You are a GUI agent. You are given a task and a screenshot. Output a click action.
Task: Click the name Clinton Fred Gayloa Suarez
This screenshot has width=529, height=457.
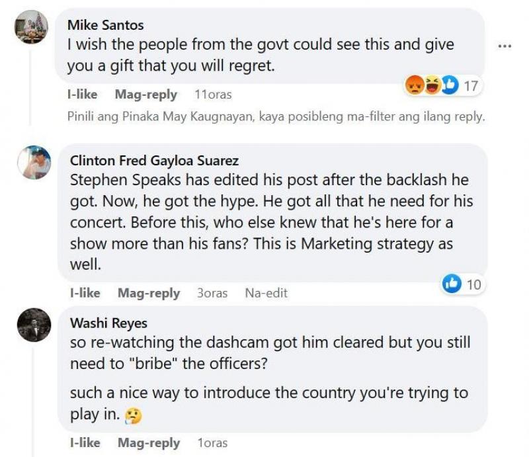pos(154,161)
